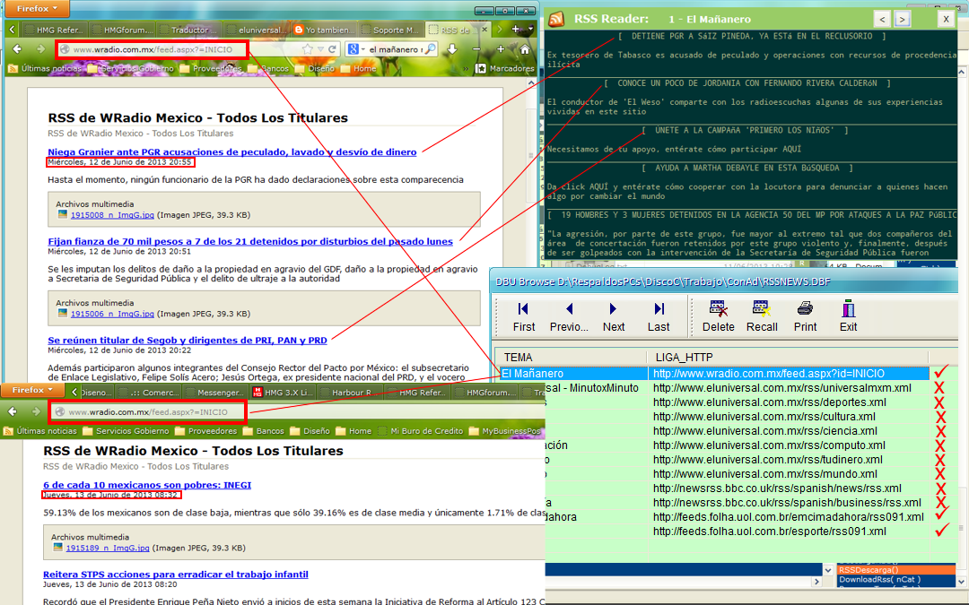
Task: Zoom in with plus button beside Home icon
Action: tap(501, 48)
